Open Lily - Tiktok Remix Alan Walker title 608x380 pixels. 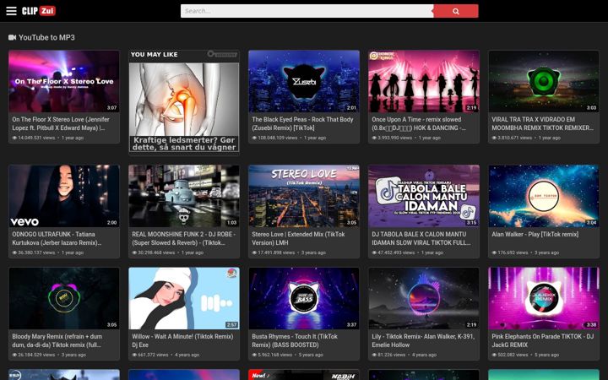pyautogui.click(x=423, y=341)
